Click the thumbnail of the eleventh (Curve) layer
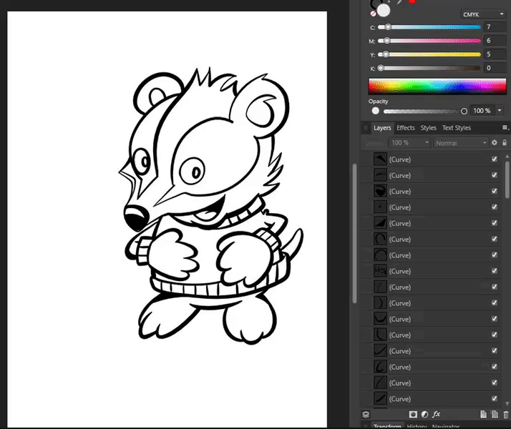 (x=380, y=319)
